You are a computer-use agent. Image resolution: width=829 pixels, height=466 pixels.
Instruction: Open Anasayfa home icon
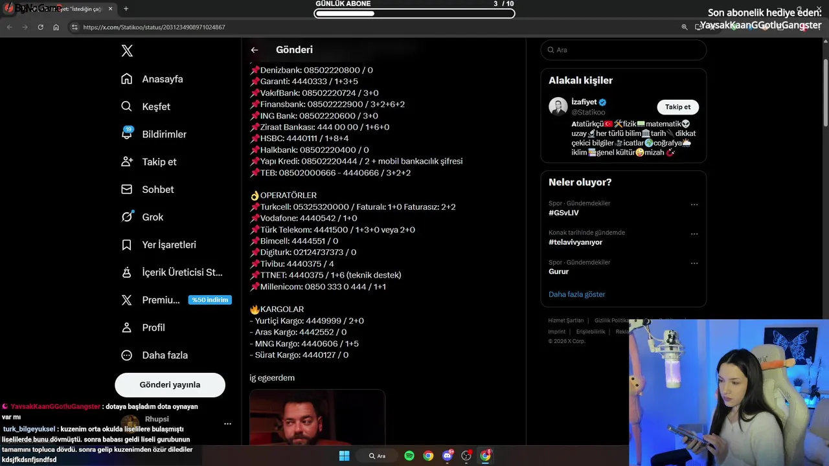(127, 79)
